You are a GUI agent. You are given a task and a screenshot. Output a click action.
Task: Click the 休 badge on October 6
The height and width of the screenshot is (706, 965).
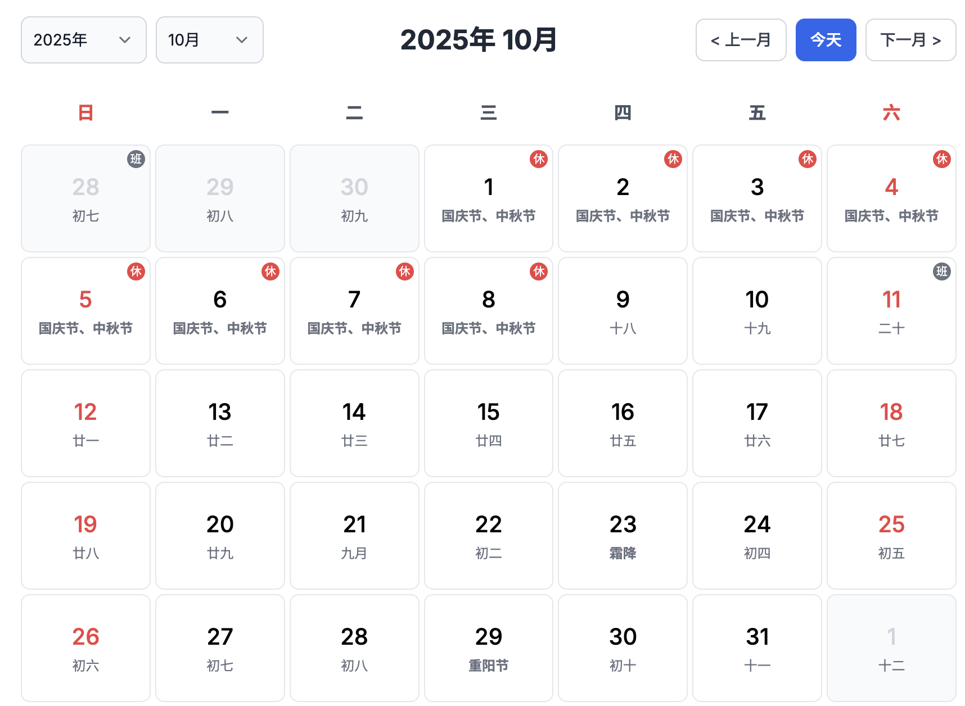(x=270, y=272)
